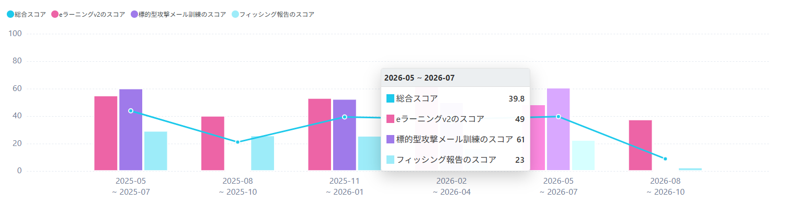Toggle eラーニングv2のスコア legend item
809x213 pixels.
coord(88,15)
